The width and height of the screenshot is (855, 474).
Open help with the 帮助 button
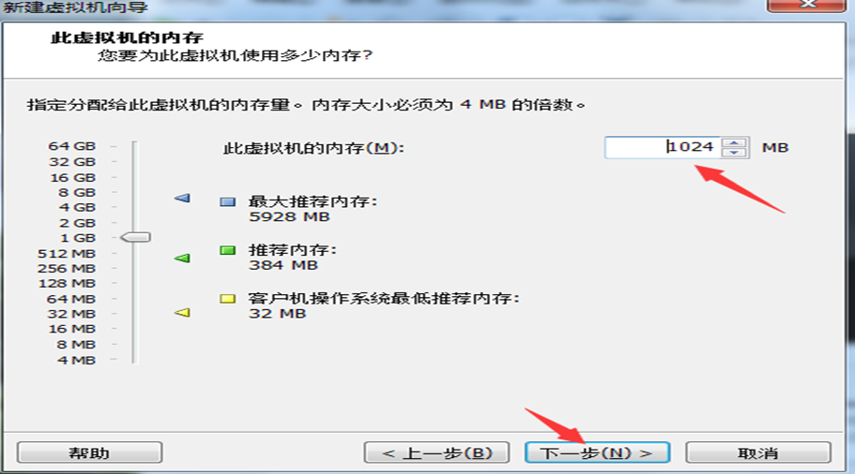point(89,452)
